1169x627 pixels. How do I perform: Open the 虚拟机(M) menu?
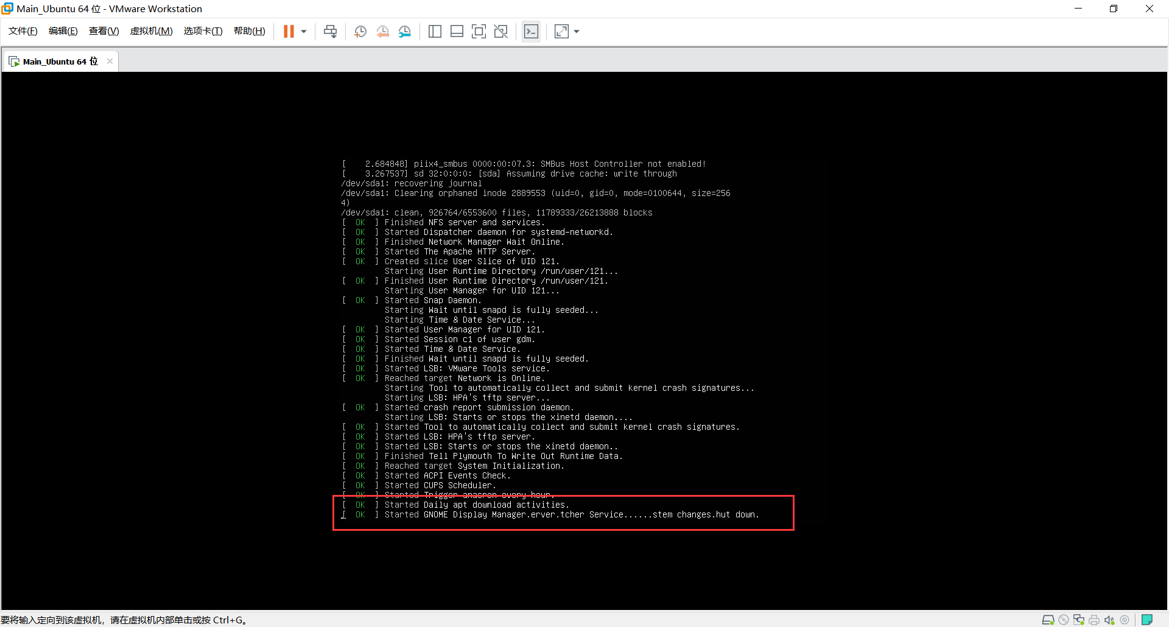pos(151,31)
